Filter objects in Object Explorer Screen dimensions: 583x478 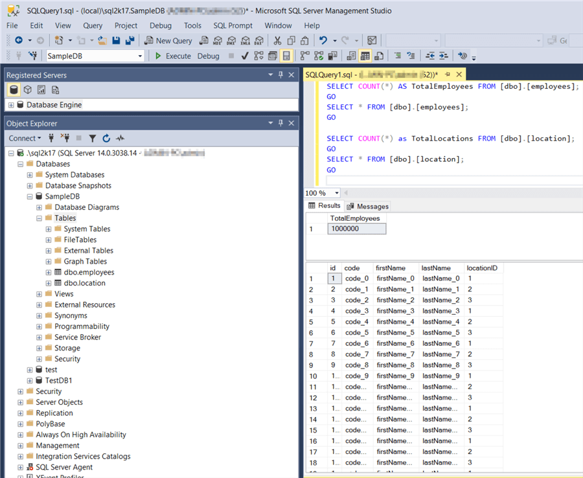(x=91, y=137)
